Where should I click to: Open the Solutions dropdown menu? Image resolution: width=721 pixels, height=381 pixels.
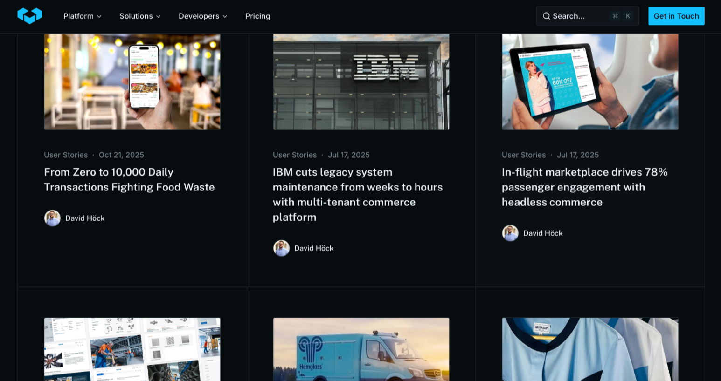click(140, 16)
